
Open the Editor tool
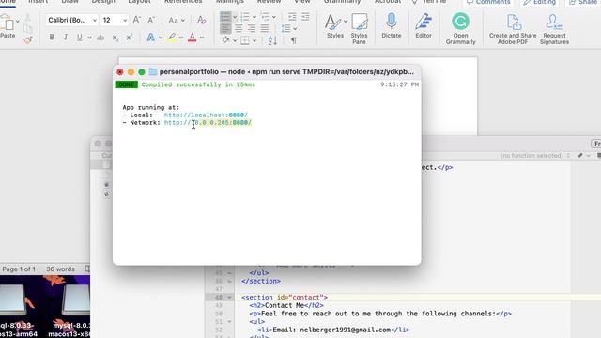tap(424, 25)
